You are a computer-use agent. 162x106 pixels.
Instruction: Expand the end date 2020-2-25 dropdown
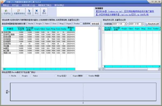[142, 24]
